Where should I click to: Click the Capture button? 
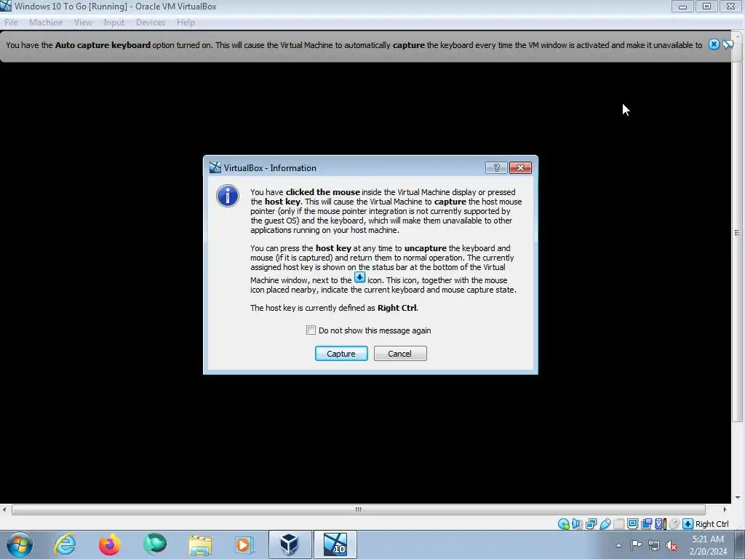(x=341, y=354)
